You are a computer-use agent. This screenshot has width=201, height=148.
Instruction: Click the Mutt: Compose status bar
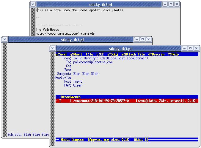coord(127,140)
